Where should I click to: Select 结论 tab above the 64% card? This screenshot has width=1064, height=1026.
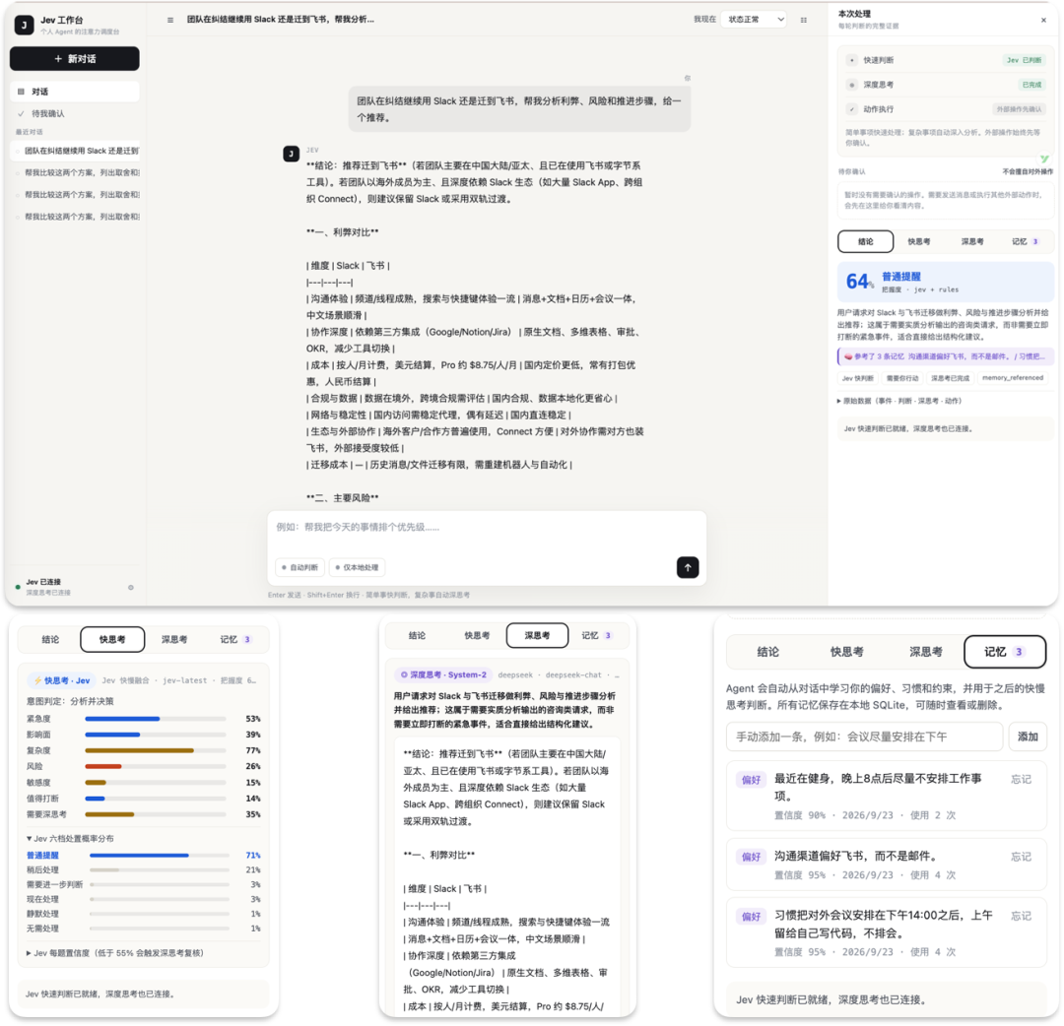click(x=865, y=241)
